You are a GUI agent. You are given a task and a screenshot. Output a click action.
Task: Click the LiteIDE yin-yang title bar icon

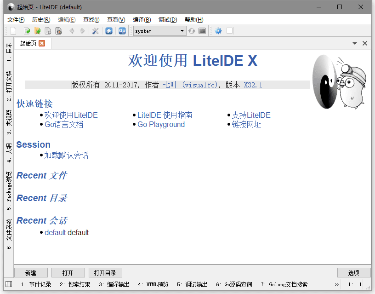(x=11, y=7)
